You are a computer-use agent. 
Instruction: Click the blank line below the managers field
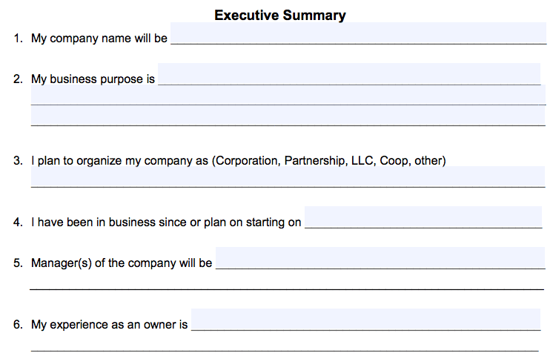click(287, 286)
